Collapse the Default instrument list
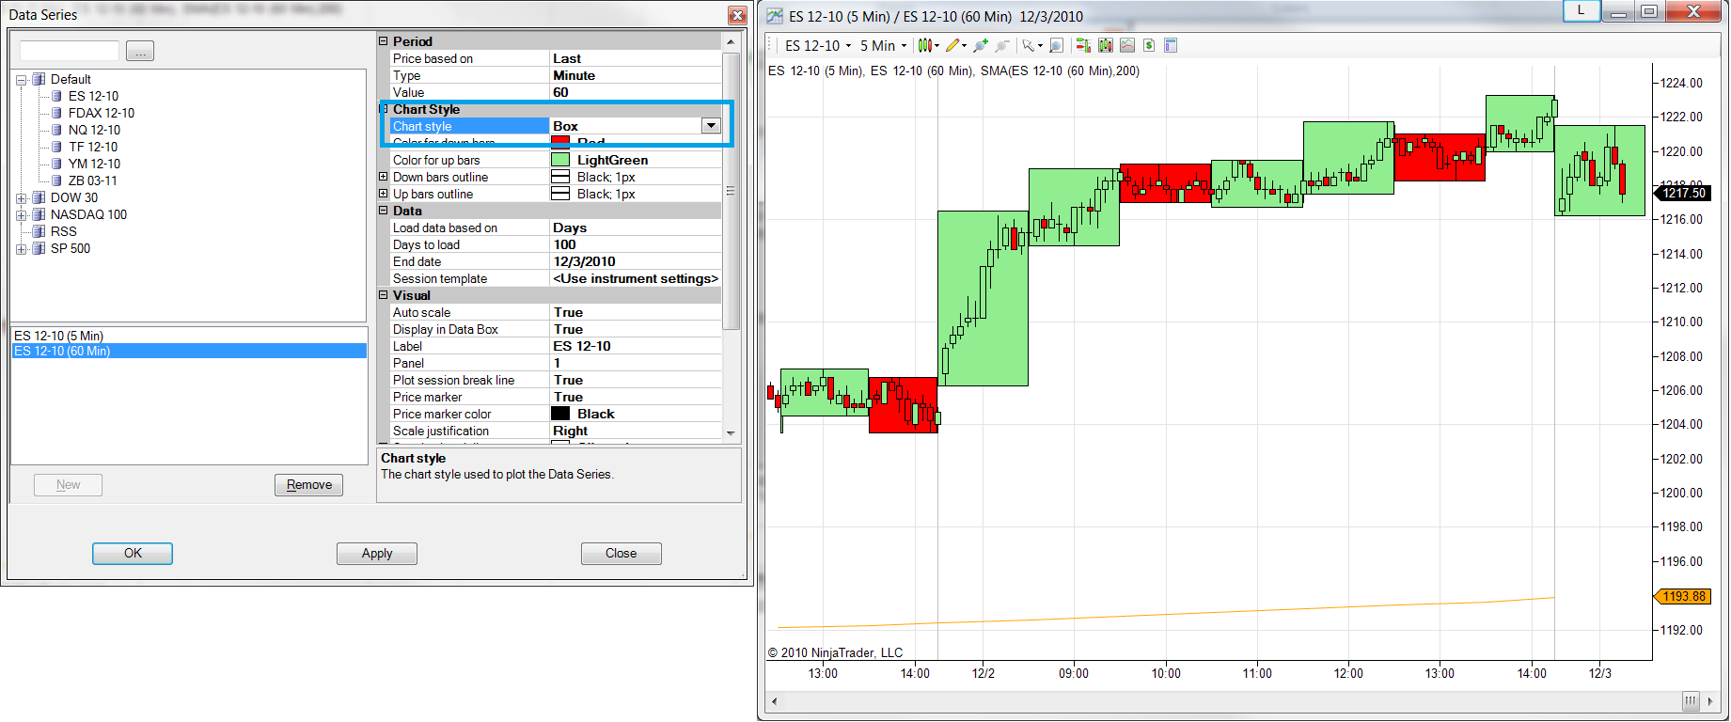The height and width of the screenshot is (722, 1731). [21, 80]
